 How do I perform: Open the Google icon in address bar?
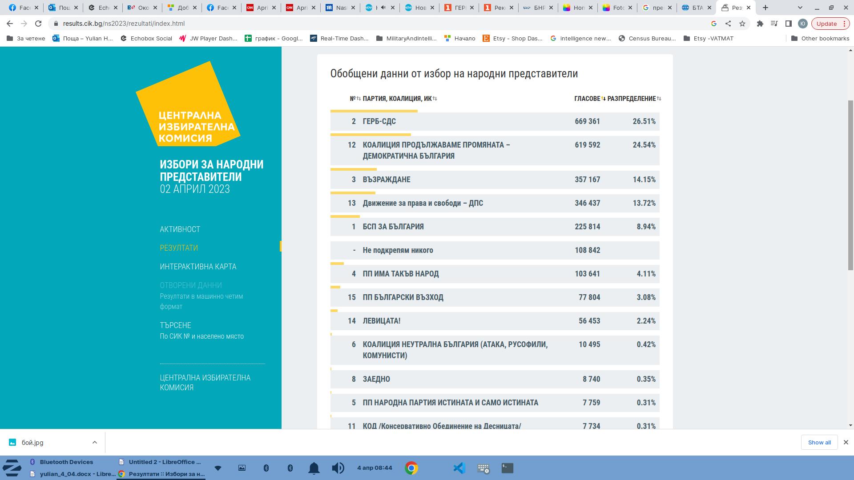pyautogui.click(x=714, y=24)
